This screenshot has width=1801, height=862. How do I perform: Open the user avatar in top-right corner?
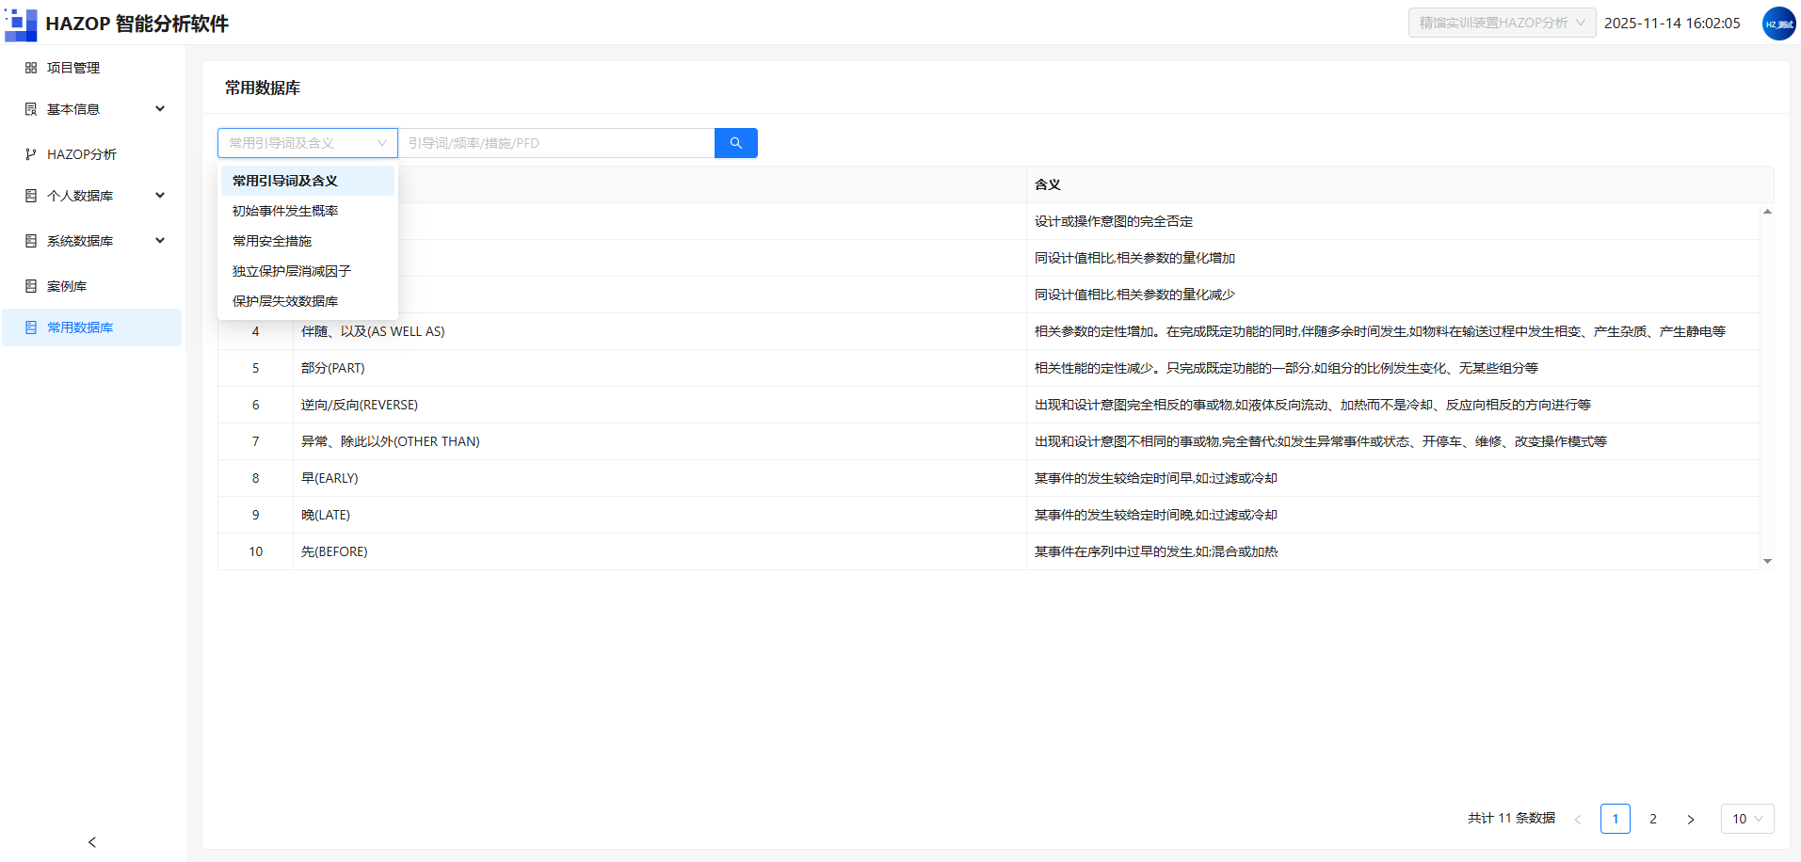(x=1778, y=24)
